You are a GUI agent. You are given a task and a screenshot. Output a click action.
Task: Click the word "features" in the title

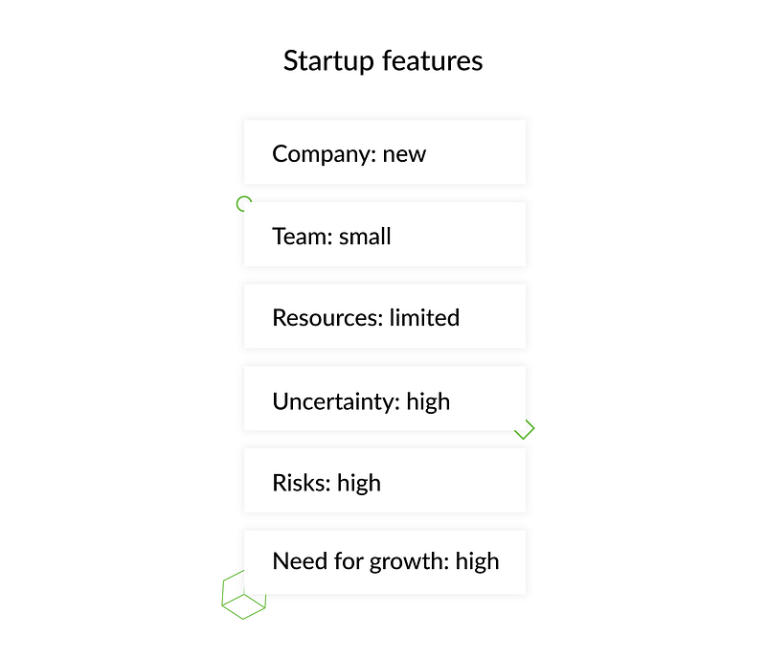[x=433, y=61]
